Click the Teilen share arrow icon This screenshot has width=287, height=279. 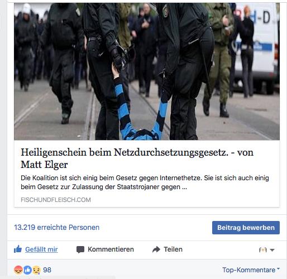pyautogui.click(x=156, y=249)
